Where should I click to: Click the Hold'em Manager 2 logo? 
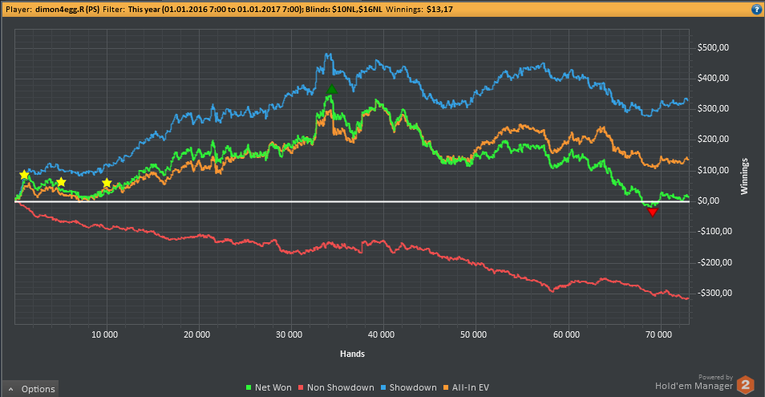[x=745, y=385]
